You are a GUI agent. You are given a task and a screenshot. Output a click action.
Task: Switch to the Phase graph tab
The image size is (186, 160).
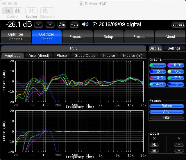pyautogui.click(x=62, y=56)
